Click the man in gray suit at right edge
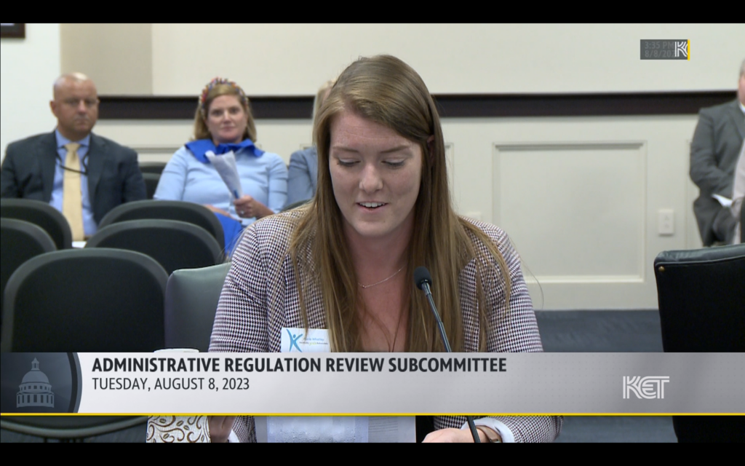 pos(717,167)
